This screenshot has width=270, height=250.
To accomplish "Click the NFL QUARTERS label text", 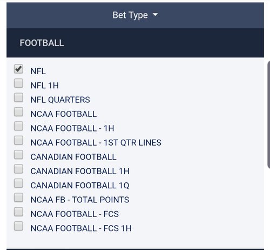I will click(60, 100).
